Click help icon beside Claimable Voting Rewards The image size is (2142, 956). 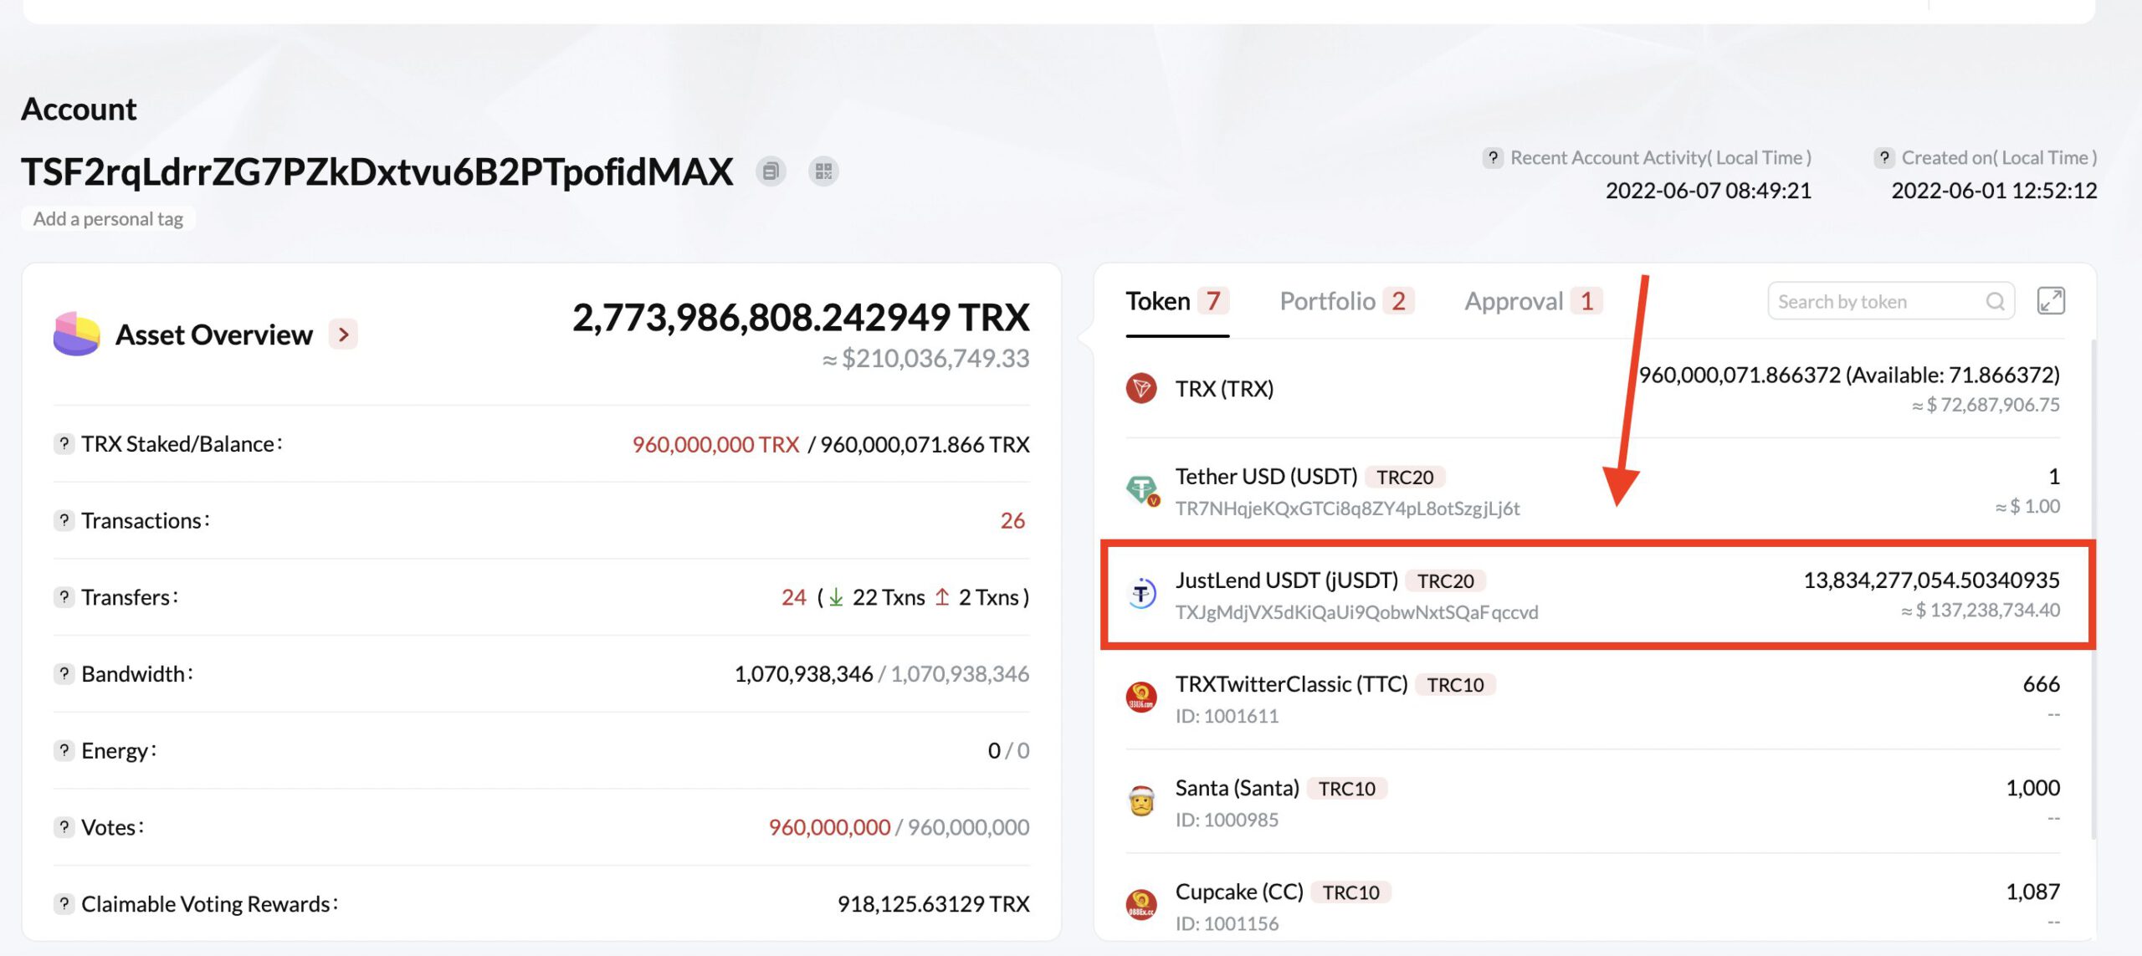click(64, 903)
